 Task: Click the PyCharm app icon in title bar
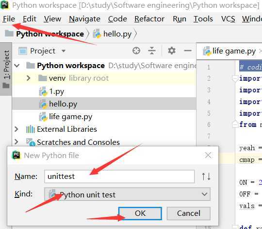(x=5, y=5)
